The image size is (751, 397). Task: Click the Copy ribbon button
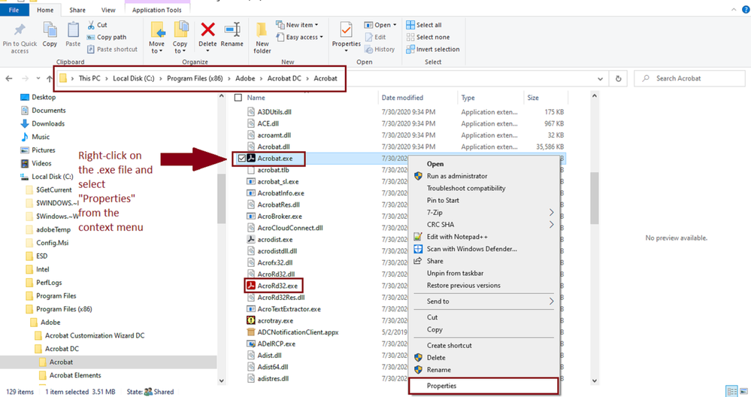[50, 35]
